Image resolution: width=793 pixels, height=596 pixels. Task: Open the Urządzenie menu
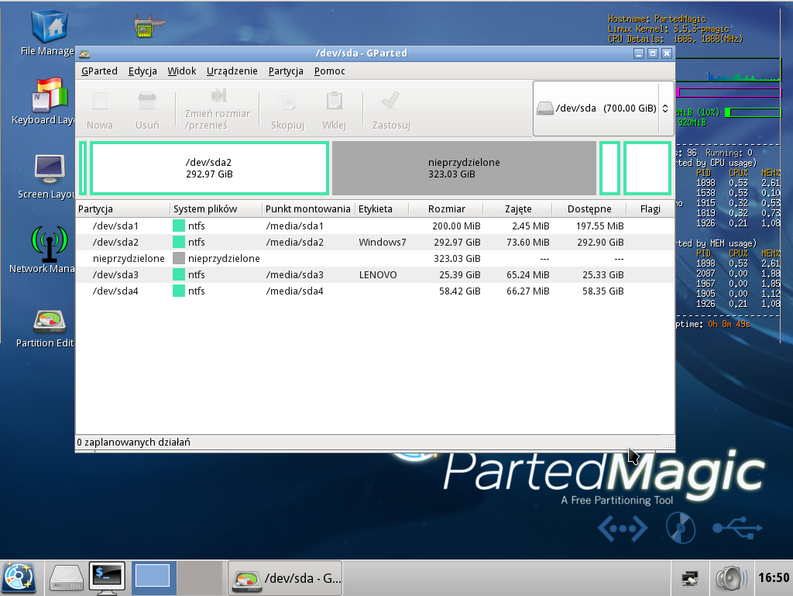point(232,71)
